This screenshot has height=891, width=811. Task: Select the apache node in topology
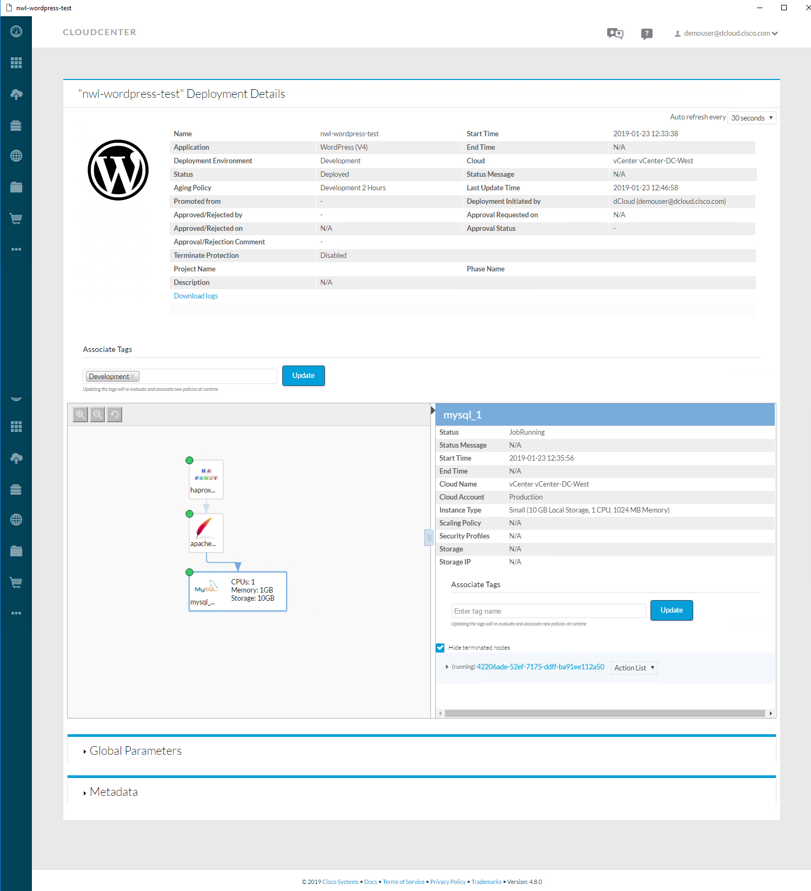click(x=206, y=533)
